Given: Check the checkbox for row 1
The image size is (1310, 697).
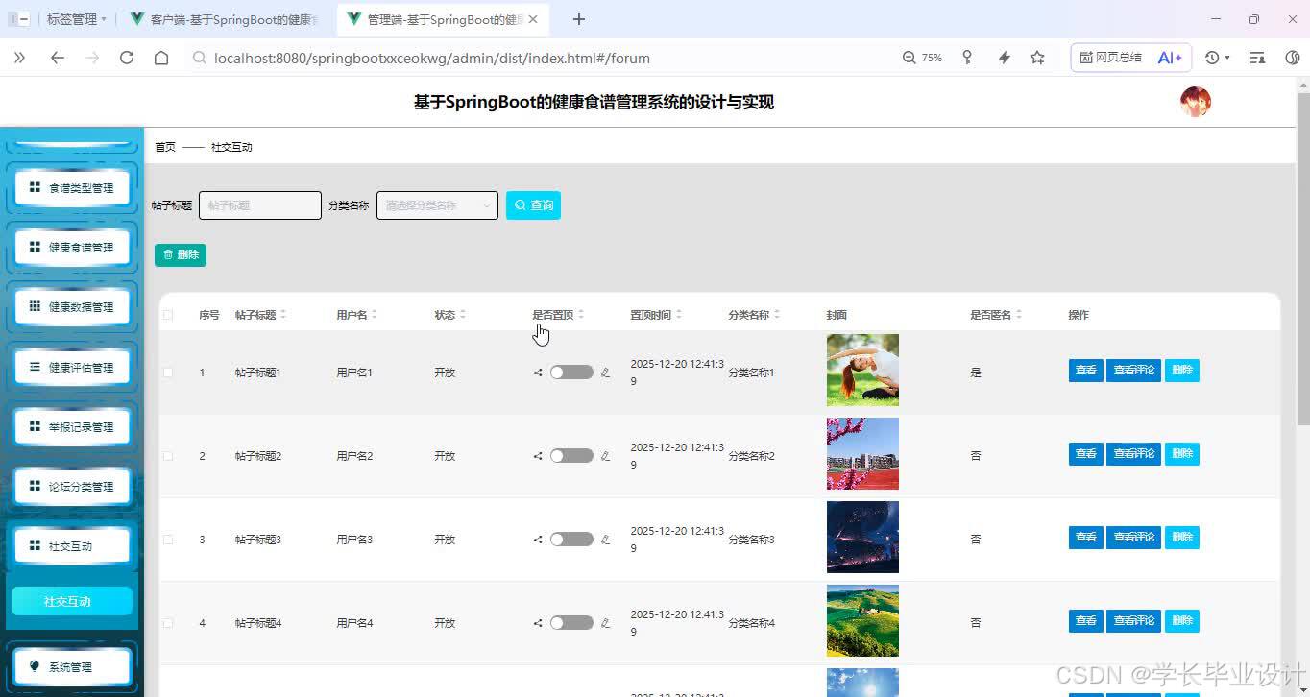Looking at the screenshot, I should (168, 373).
